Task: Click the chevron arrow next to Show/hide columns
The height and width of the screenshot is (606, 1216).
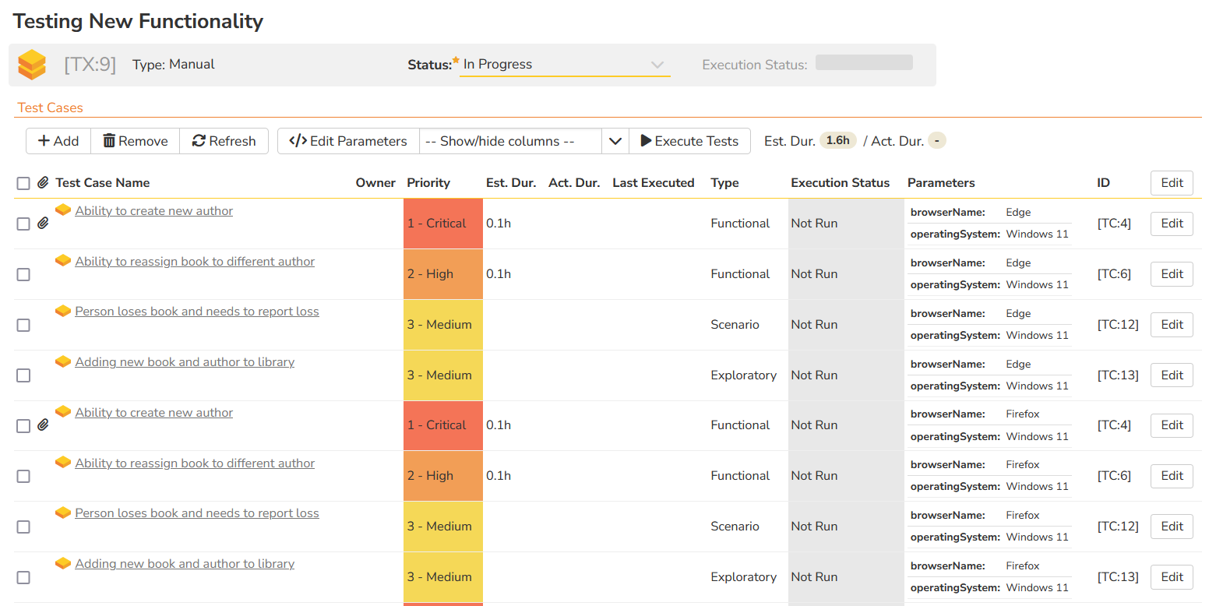Action: pos(615,141)
